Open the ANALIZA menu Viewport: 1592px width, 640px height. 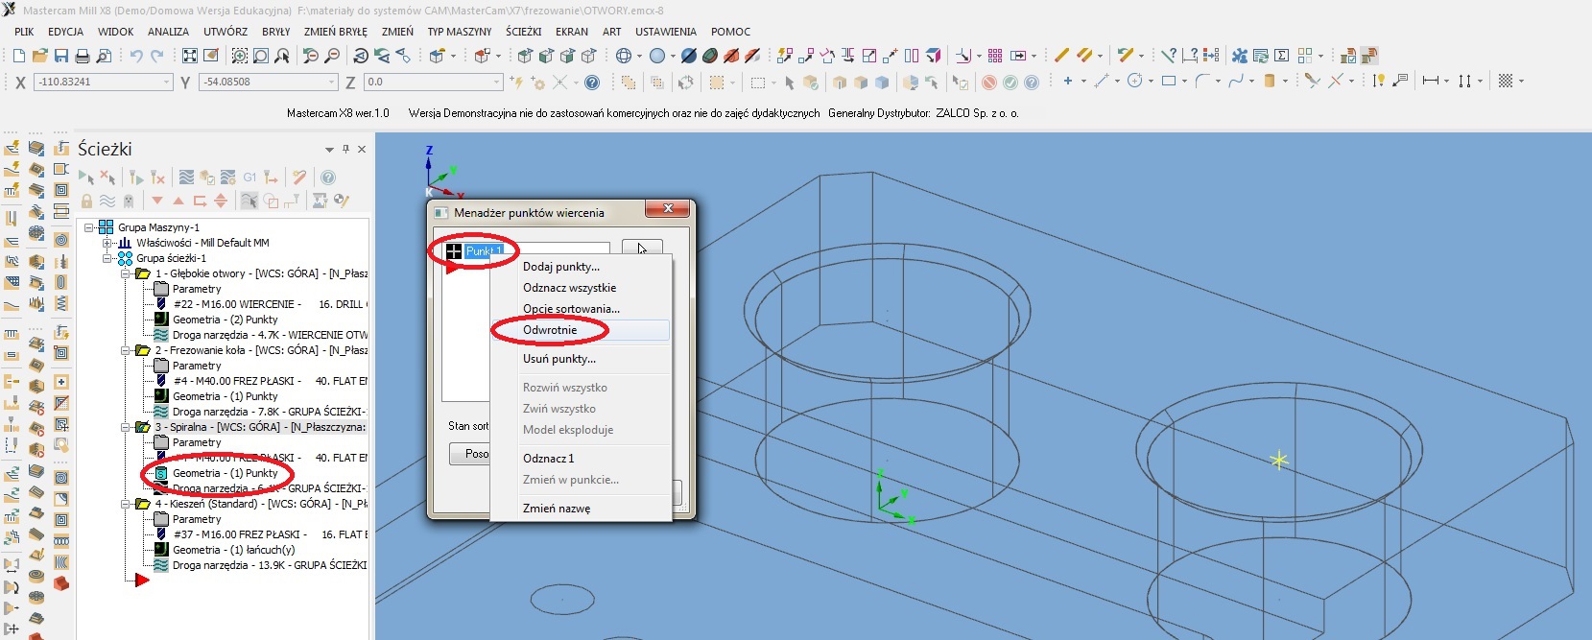pos(168,32)
